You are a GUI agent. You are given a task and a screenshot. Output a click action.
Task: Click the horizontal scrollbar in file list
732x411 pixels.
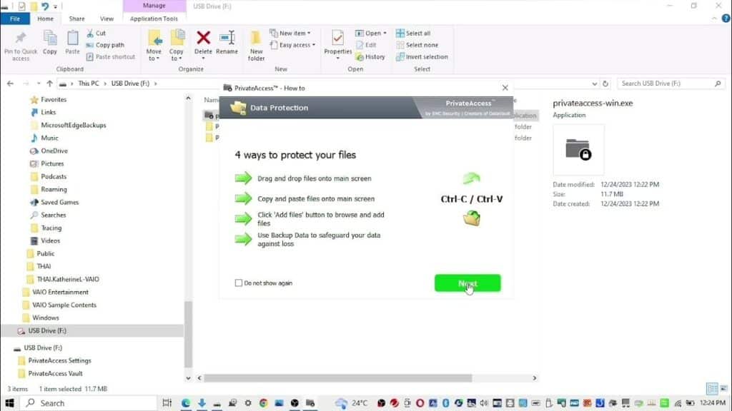click(338, 378)
